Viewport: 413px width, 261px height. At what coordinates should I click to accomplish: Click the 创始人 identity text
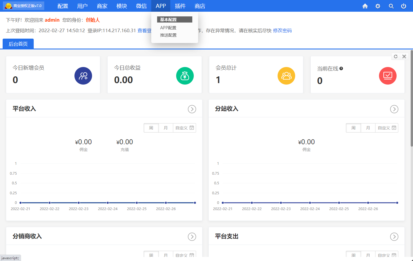click(x=93, y=20)
